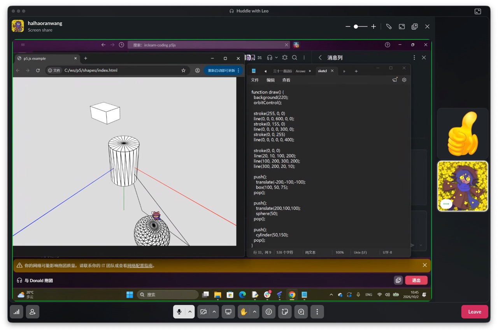Open the sticker picker icon

pos(285,312)
